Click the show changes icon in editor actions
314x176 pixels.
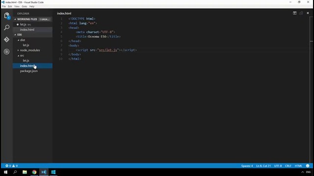pos(301,13)
